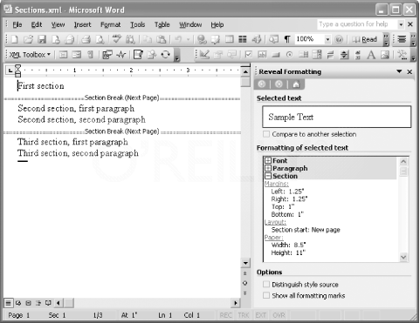The width and height of the screenshot is (420, 323).
Task: Click the Select Browse Object round button
Action: click(245, 283)
